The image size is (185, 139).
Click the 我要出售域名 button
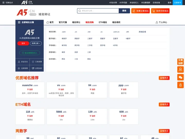[140, 11]
